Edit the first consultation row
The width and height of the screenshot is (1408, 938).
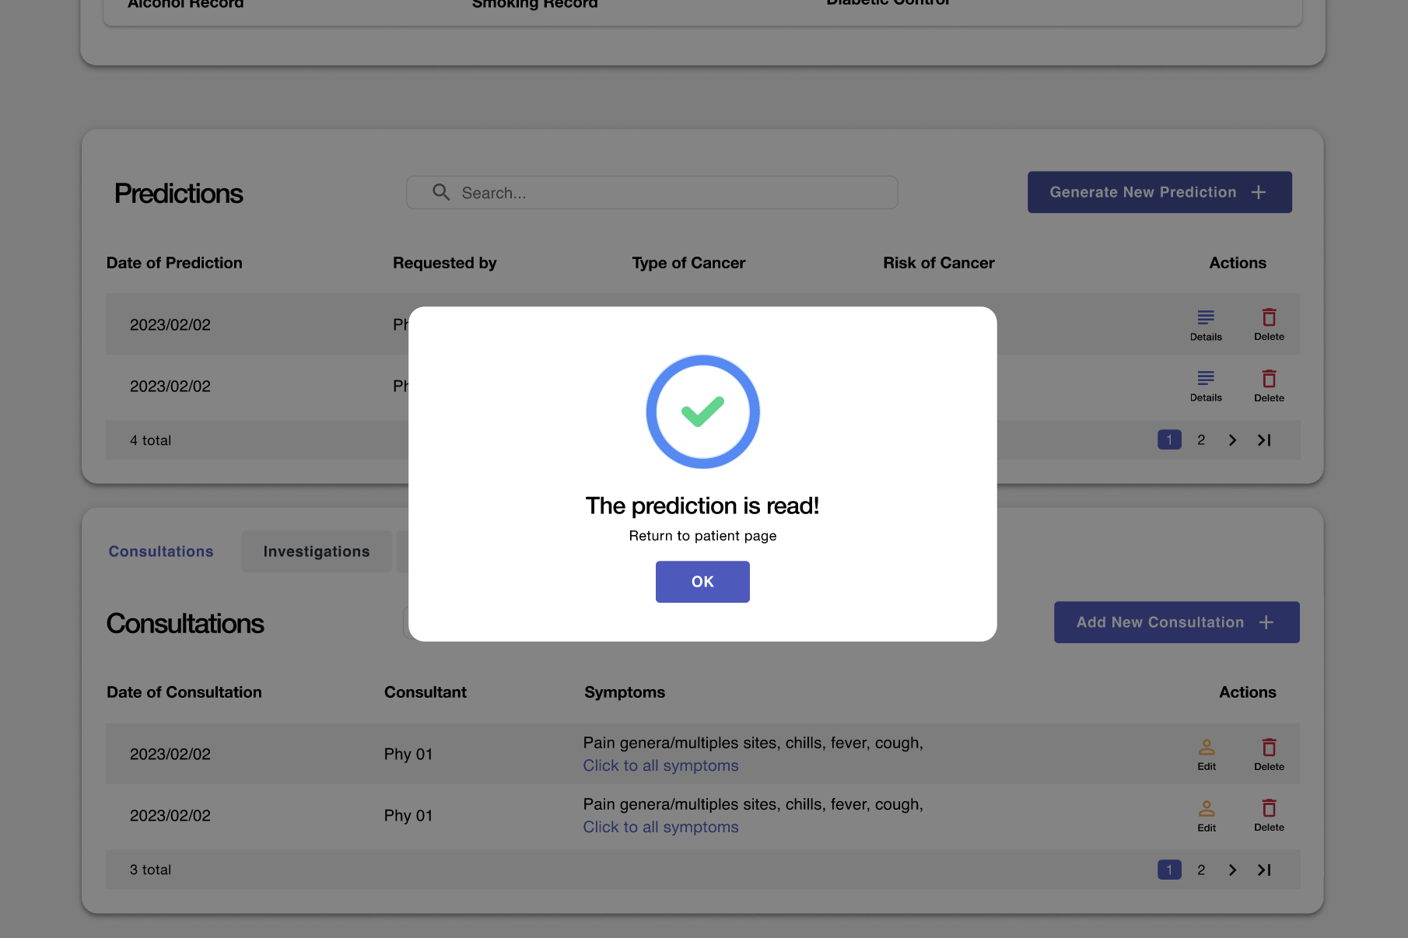click(x=1206, y=754)
